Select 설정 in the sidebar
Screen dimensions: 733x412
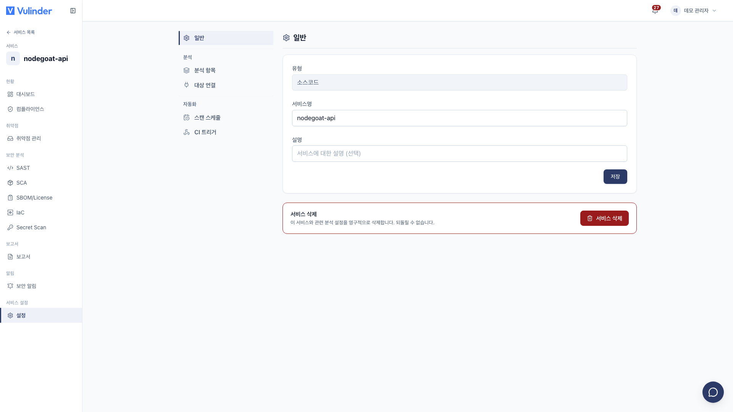point(41,315)
